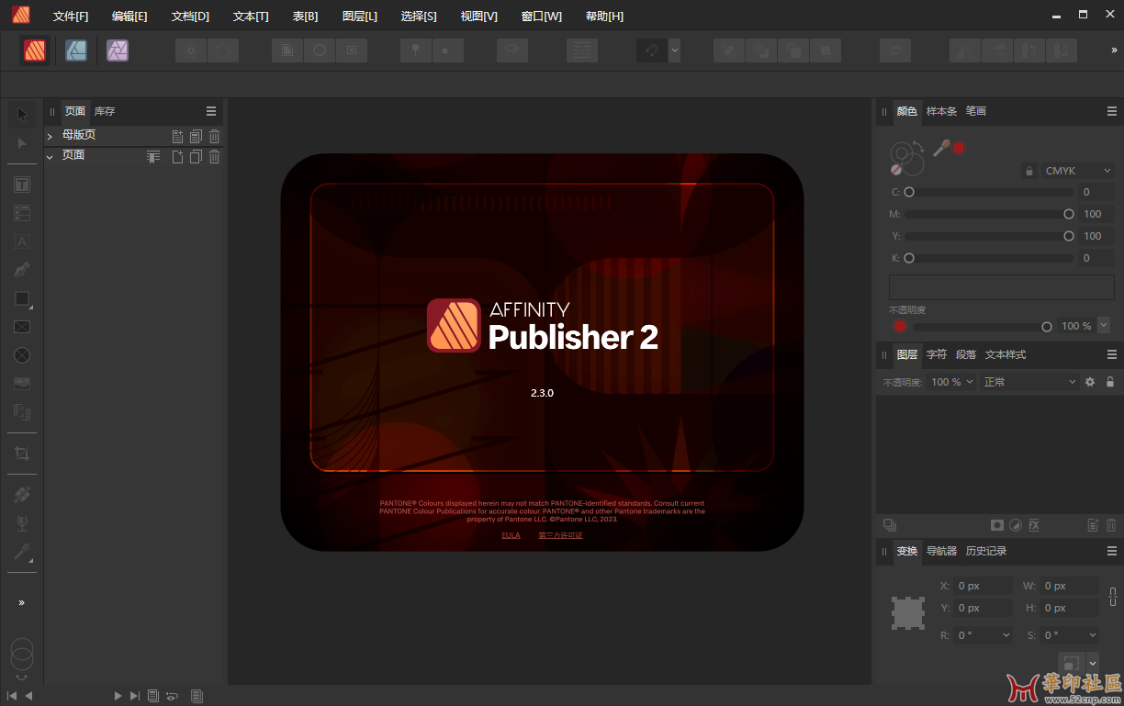Select the Pen tool

22,270
